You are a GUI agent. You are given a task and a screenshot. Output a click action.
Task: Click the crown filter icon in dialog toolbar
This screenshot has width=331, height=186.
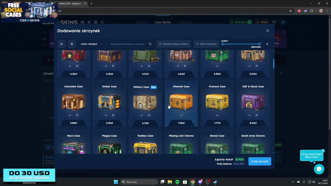pos(62,44)
